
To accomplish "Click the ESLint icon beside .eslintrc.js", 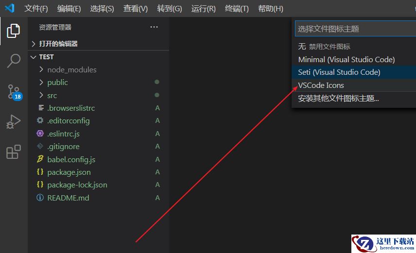I will coord(40,134).
